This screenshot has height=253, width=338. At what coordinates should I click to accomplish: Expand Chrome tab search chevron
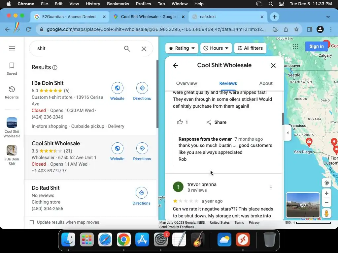coord(328,17)
